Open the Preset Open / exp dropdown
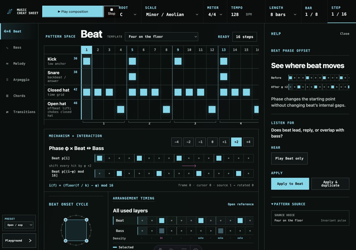The image size is (356, 250). tap(19, 225)
